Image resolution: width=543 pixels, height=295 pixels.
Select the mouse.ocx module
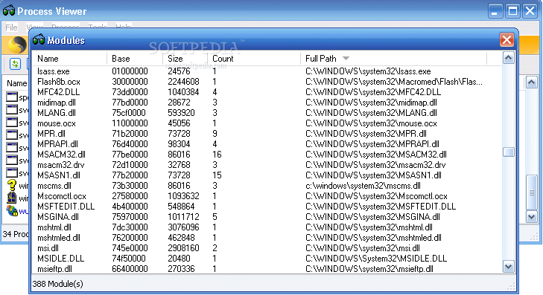click(x=57, y=123)
